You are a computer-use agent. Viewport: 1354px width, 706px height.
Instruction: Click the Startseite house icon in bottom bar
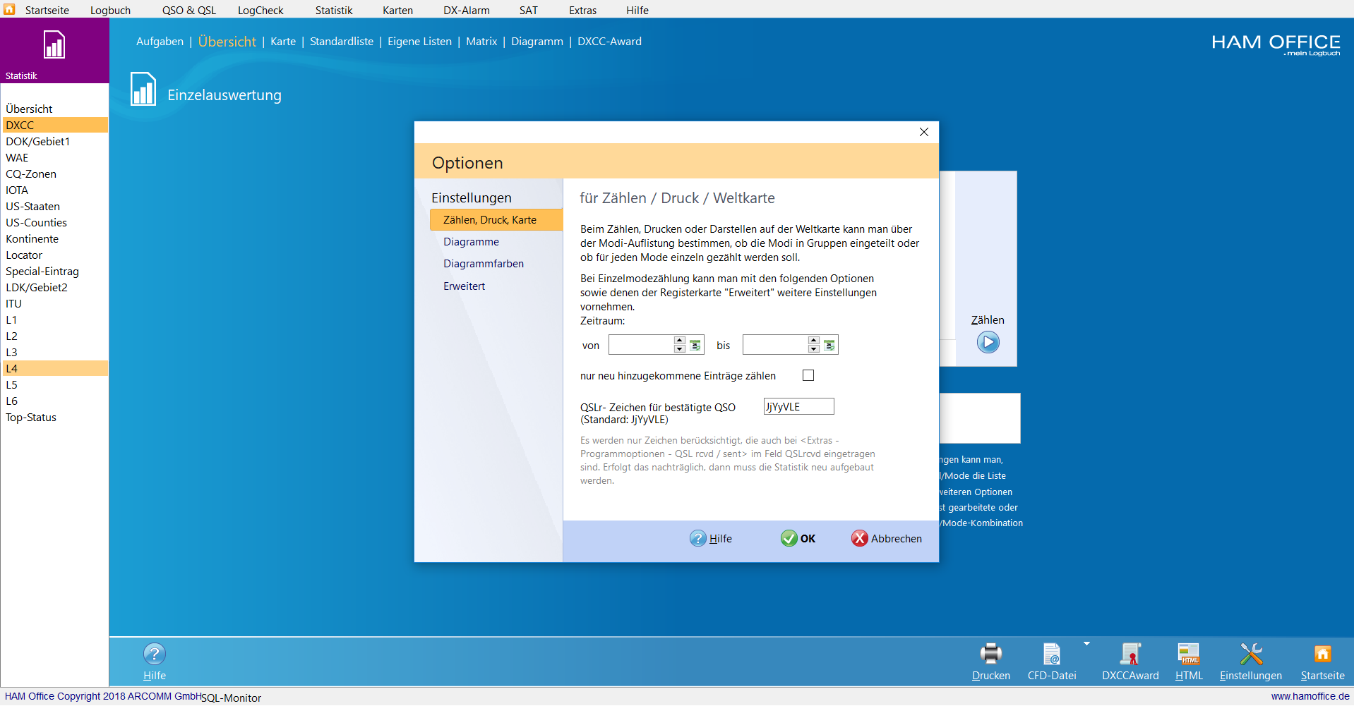[1322, 654]
